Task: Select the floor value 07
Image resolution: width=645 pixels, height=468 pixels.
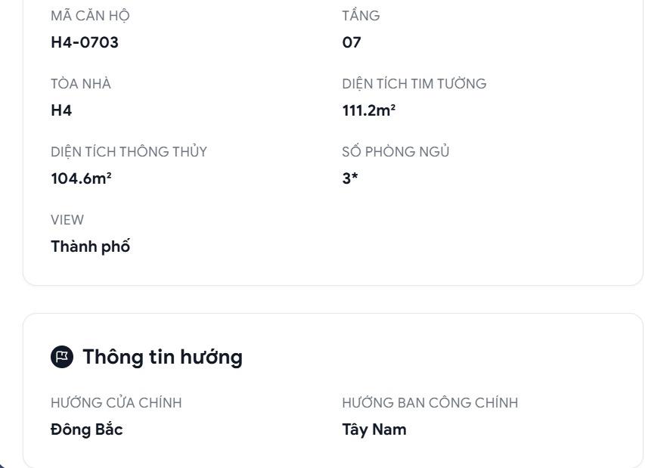Action: click(x=352, y=42)
